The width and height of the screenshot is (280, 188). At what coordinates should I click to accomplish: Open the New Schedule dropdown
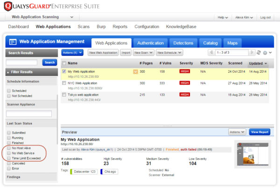click(x=169, y=53)
